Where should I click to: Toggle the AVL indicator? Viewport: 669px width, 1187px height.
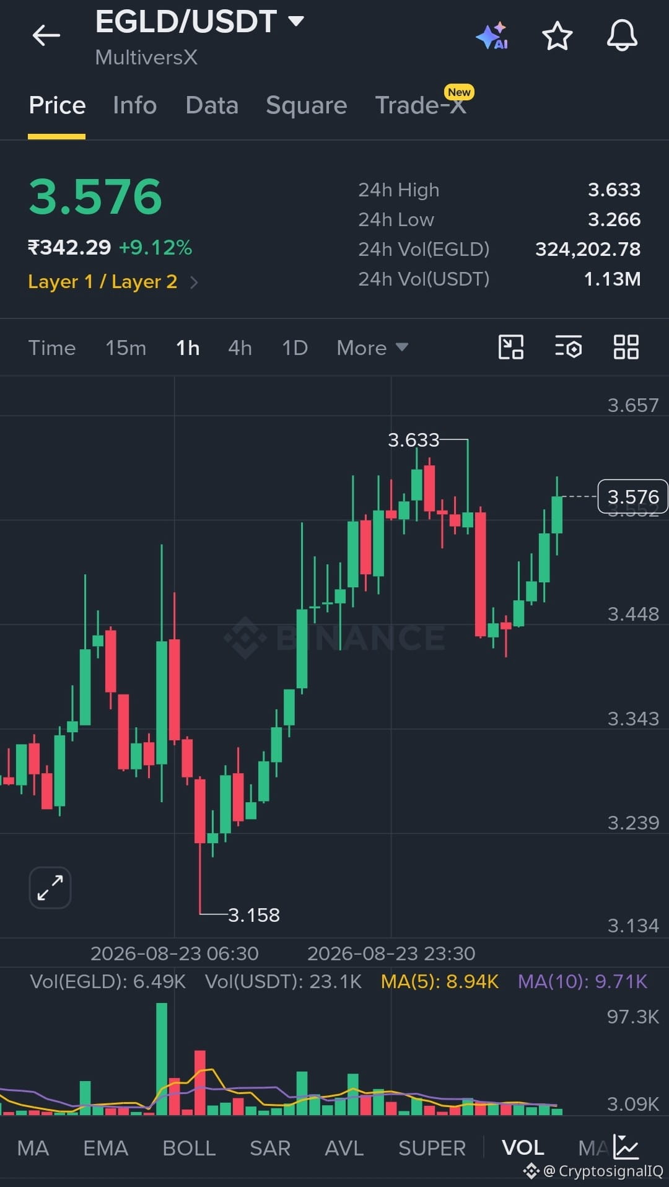click(344, 1148)
